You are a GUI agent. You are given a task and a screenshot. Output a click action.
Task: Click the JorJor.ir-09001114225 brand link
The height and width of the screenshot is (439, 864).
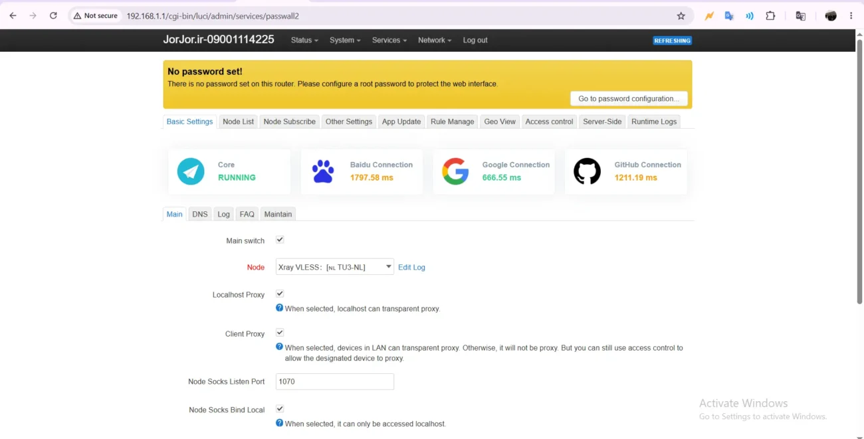(219, 40)
